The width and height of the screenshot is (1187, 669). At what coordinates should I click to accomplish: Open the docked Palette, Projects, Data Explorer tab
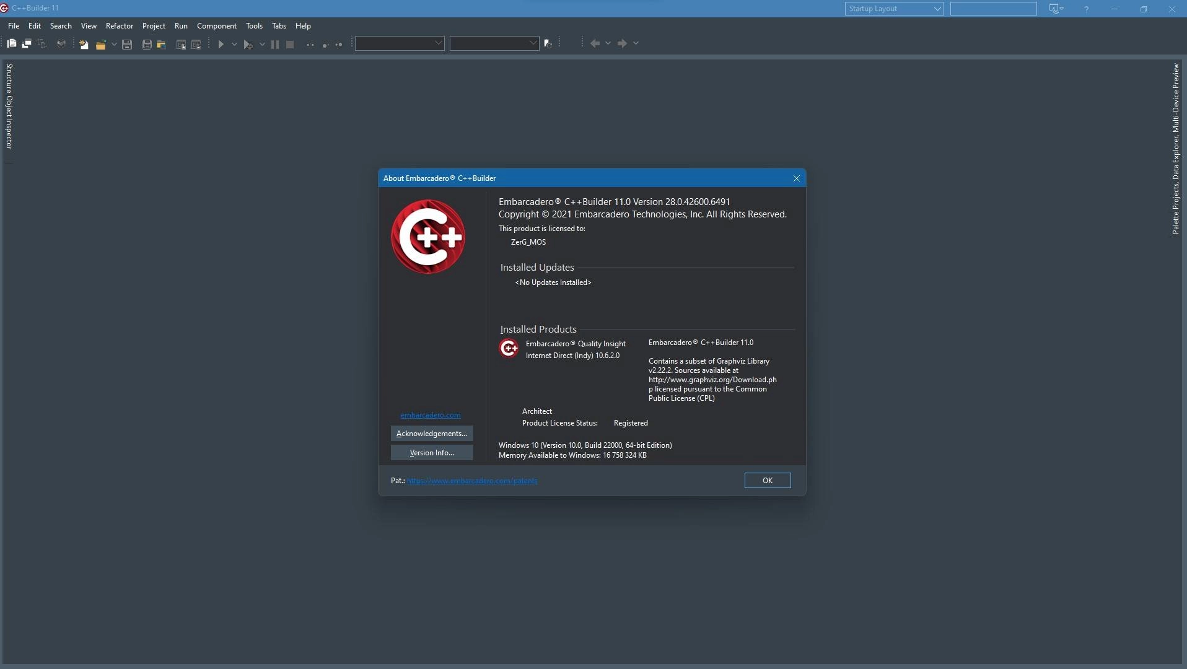pyautogui.click(x=1175, y=149)
